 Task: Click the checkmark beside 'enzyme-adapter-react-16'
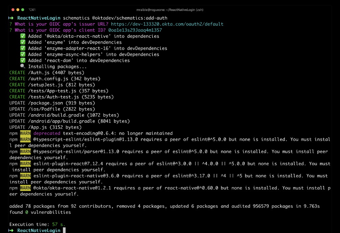tap(23, 48)
